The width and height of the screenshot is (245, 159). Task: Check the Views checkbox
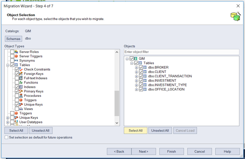pyautogui.click(x=17, y=109)
